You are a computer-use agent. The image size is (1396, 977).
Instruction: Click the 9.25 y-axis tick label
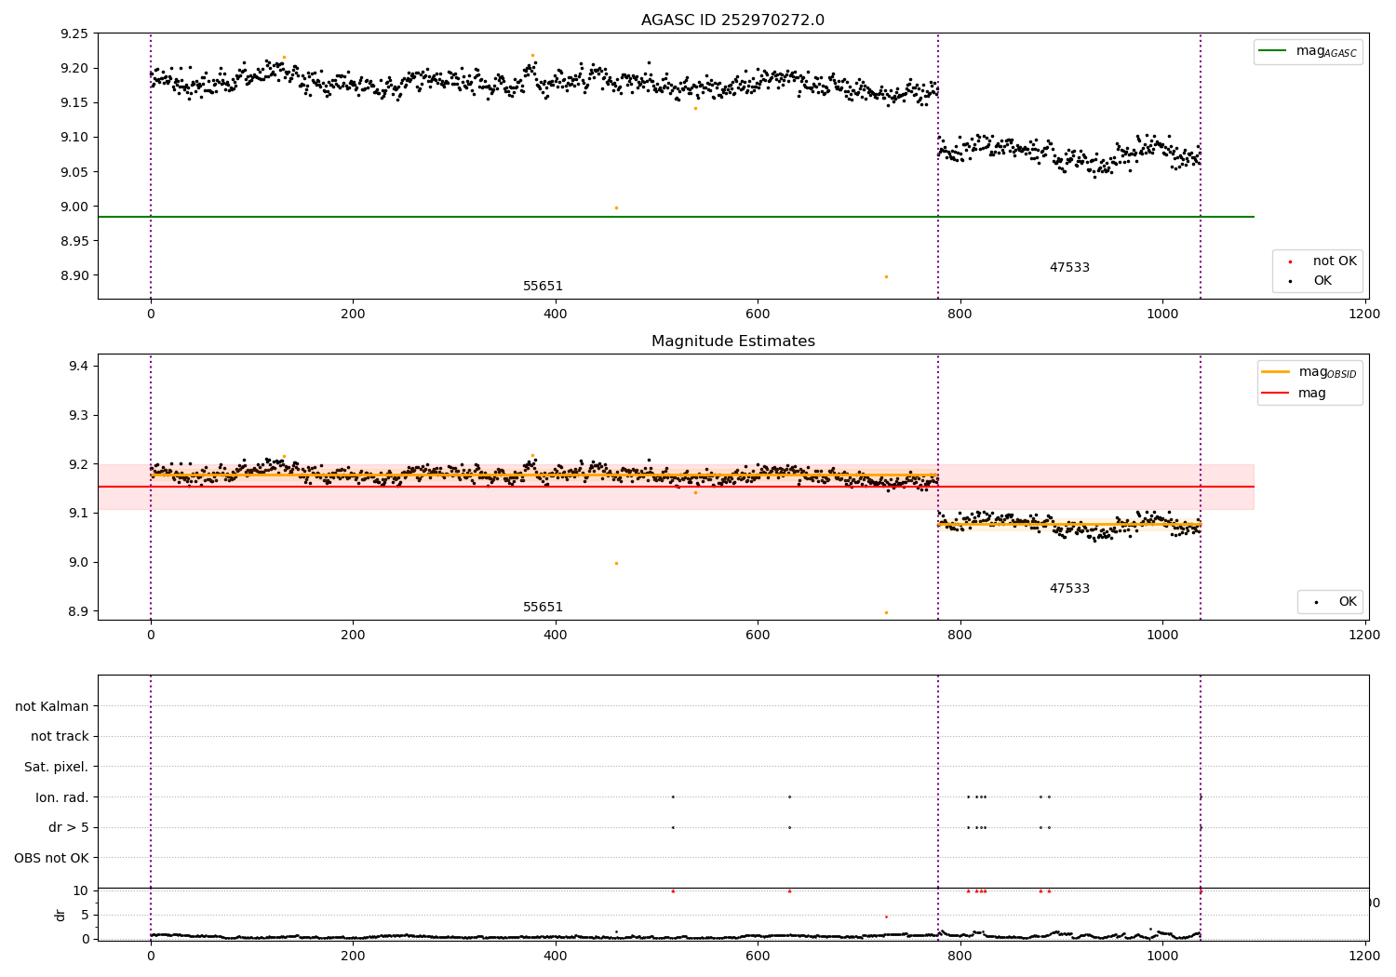click(74, 33)
